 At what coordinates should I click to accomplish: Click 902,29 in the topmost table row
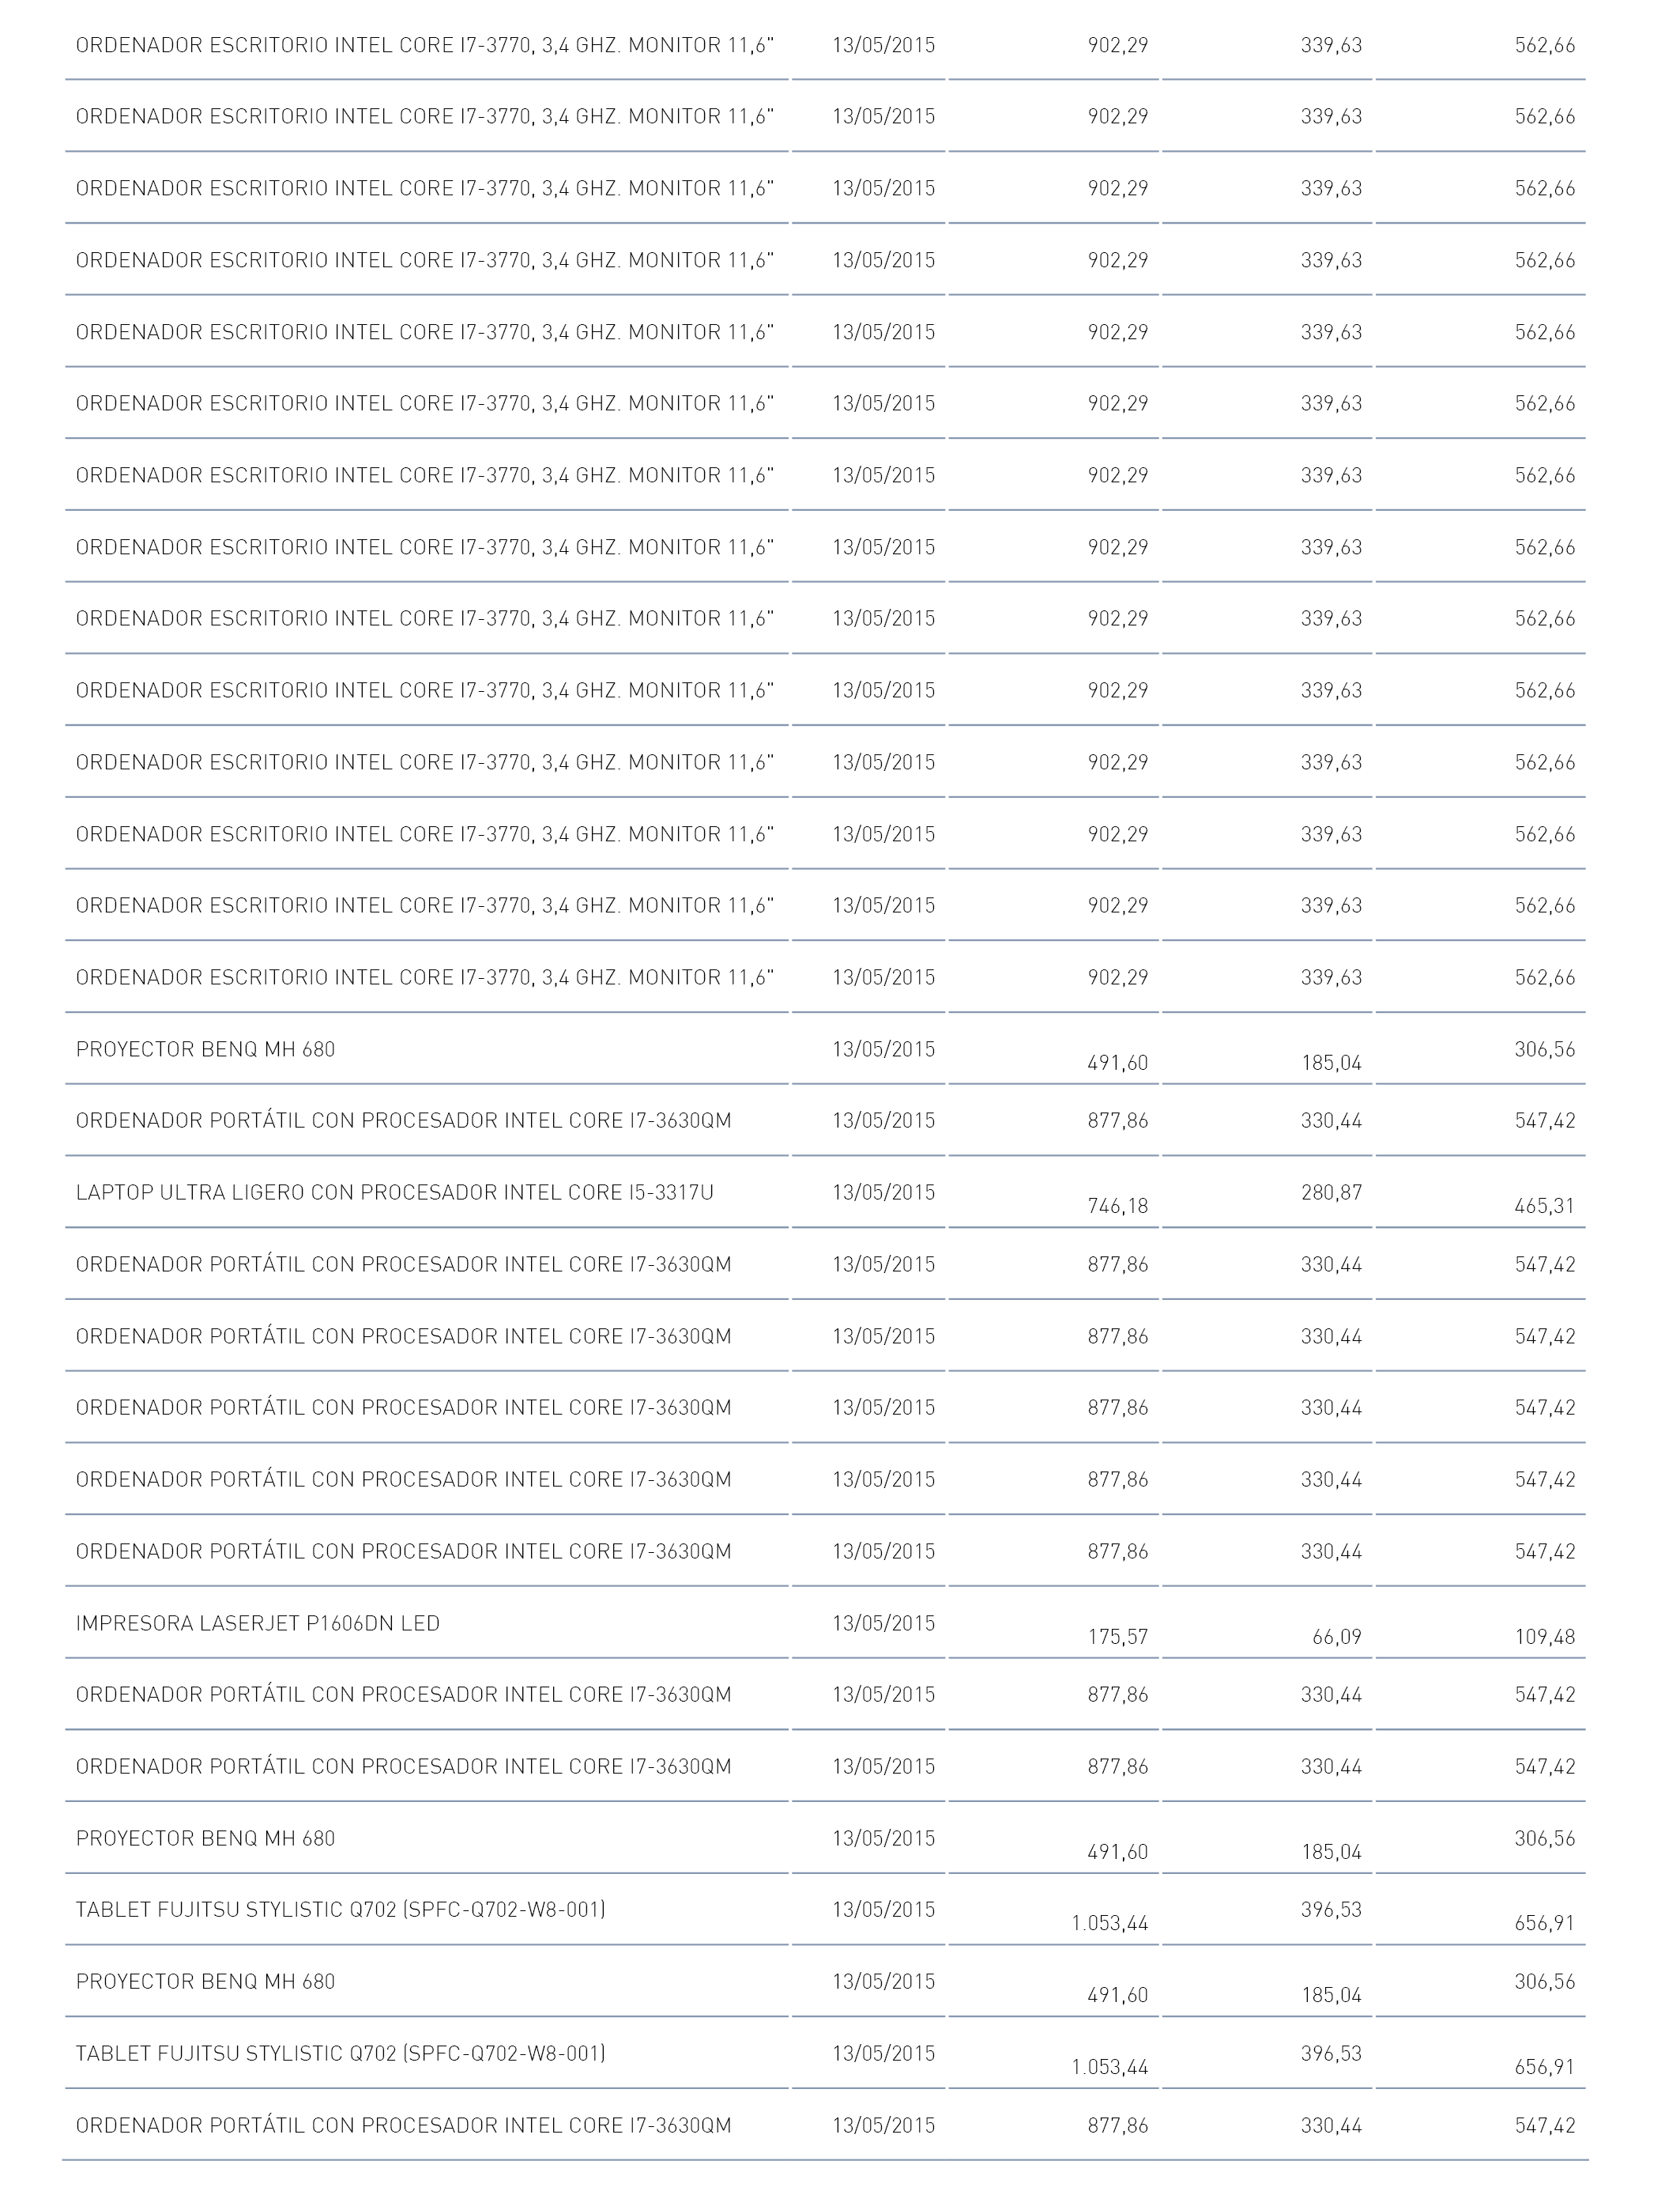click(1118, 45)
